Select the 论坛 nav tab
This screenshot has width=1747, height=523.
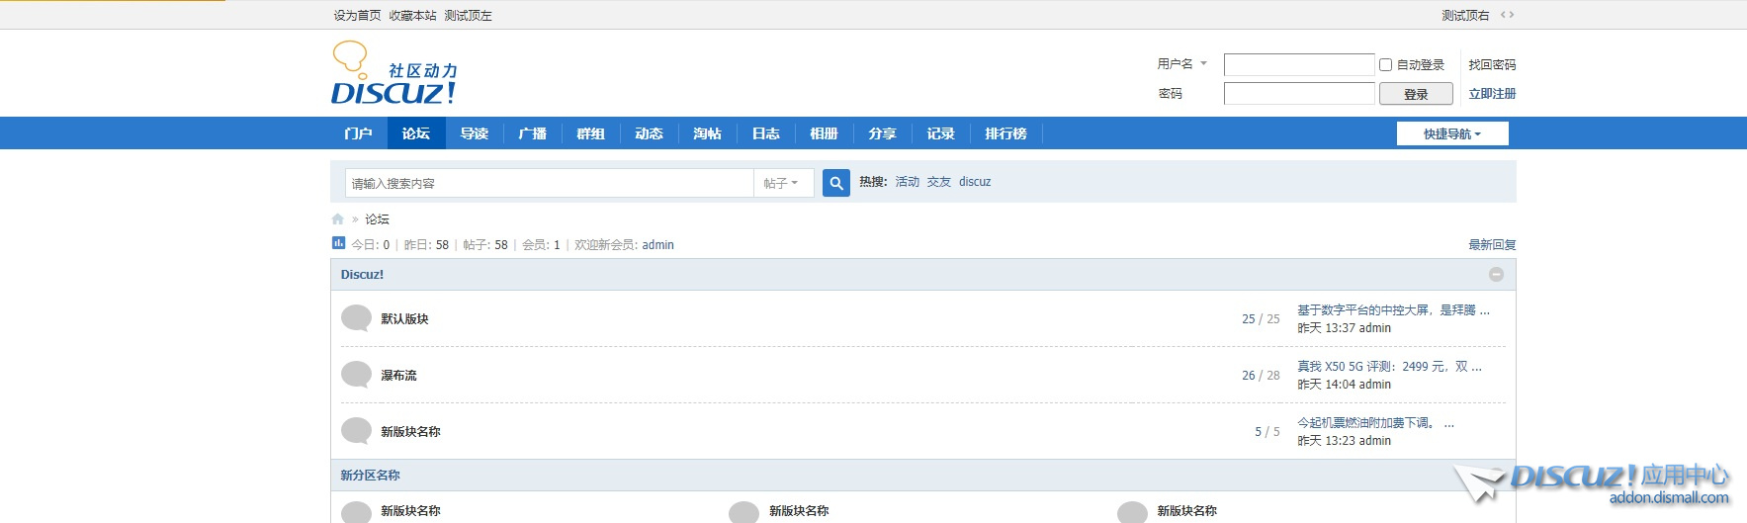(416, 133)
